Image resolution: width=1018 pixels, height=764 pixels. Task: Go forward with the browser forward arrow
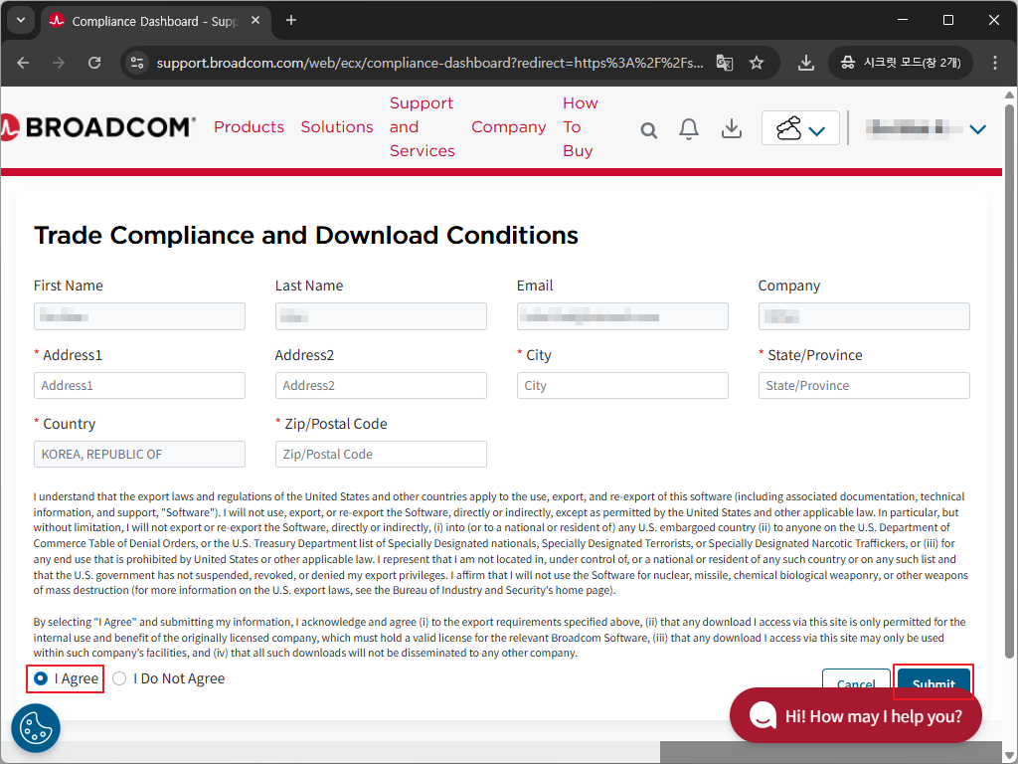coord(59,63)
